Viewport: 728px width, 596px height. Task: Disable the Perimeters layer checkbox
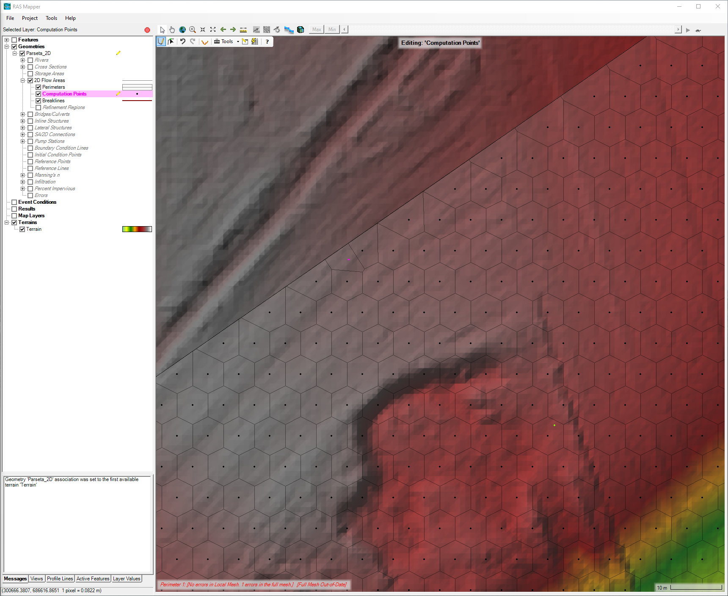tap(39, 87)
